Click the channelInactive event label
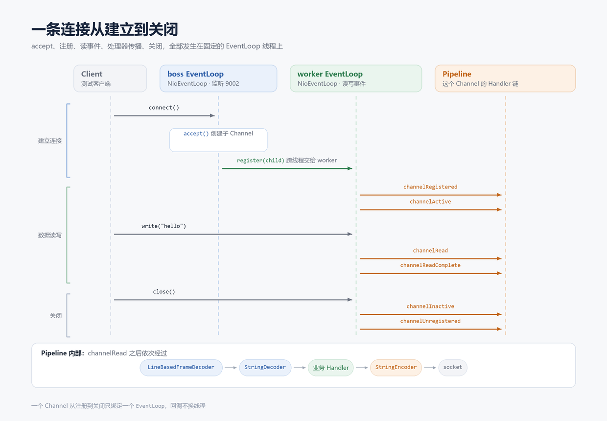This screenshot has width=607, height=421. pyautogui.click(x=430, y=306)
